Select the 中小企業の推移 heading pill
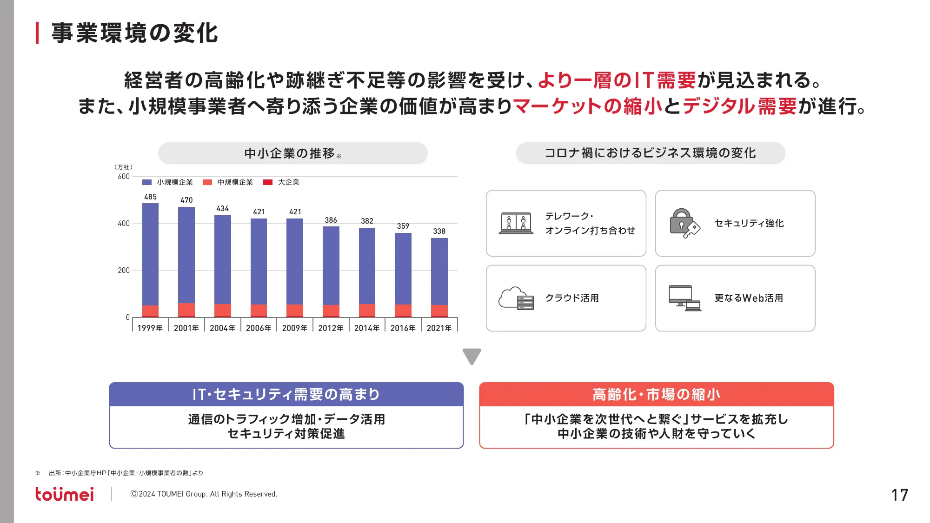Viewport: 930px width, 523px height. pos(293,153)
